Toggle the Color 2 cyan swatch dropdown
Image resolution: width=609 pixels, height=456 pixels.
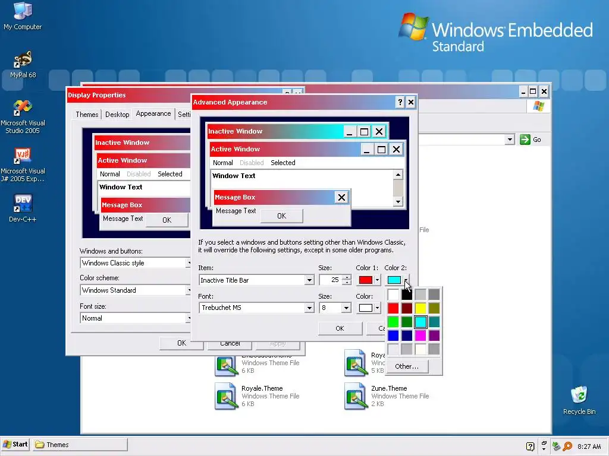pos(397,280)
